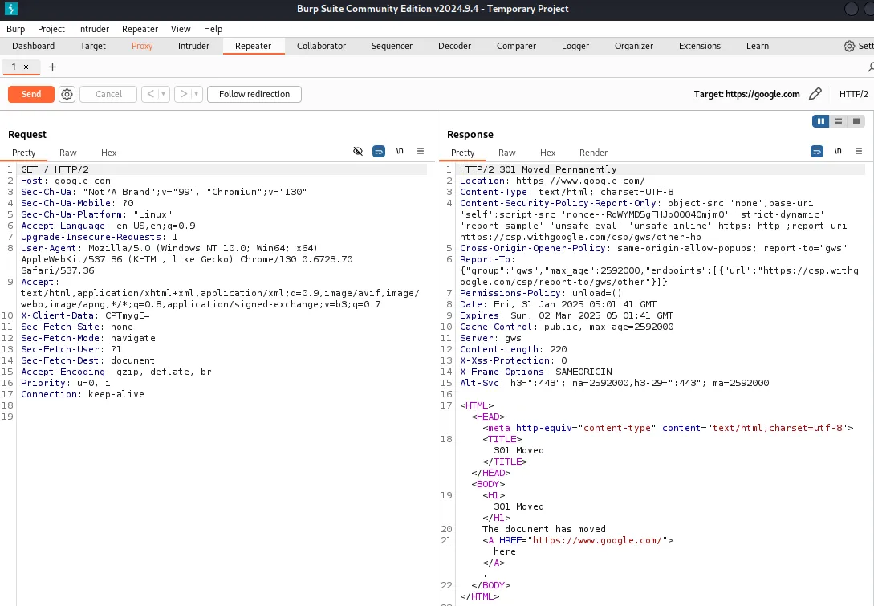Select Response Hex view tab
This screenshot has height=606, width=874.
[547, 153]
